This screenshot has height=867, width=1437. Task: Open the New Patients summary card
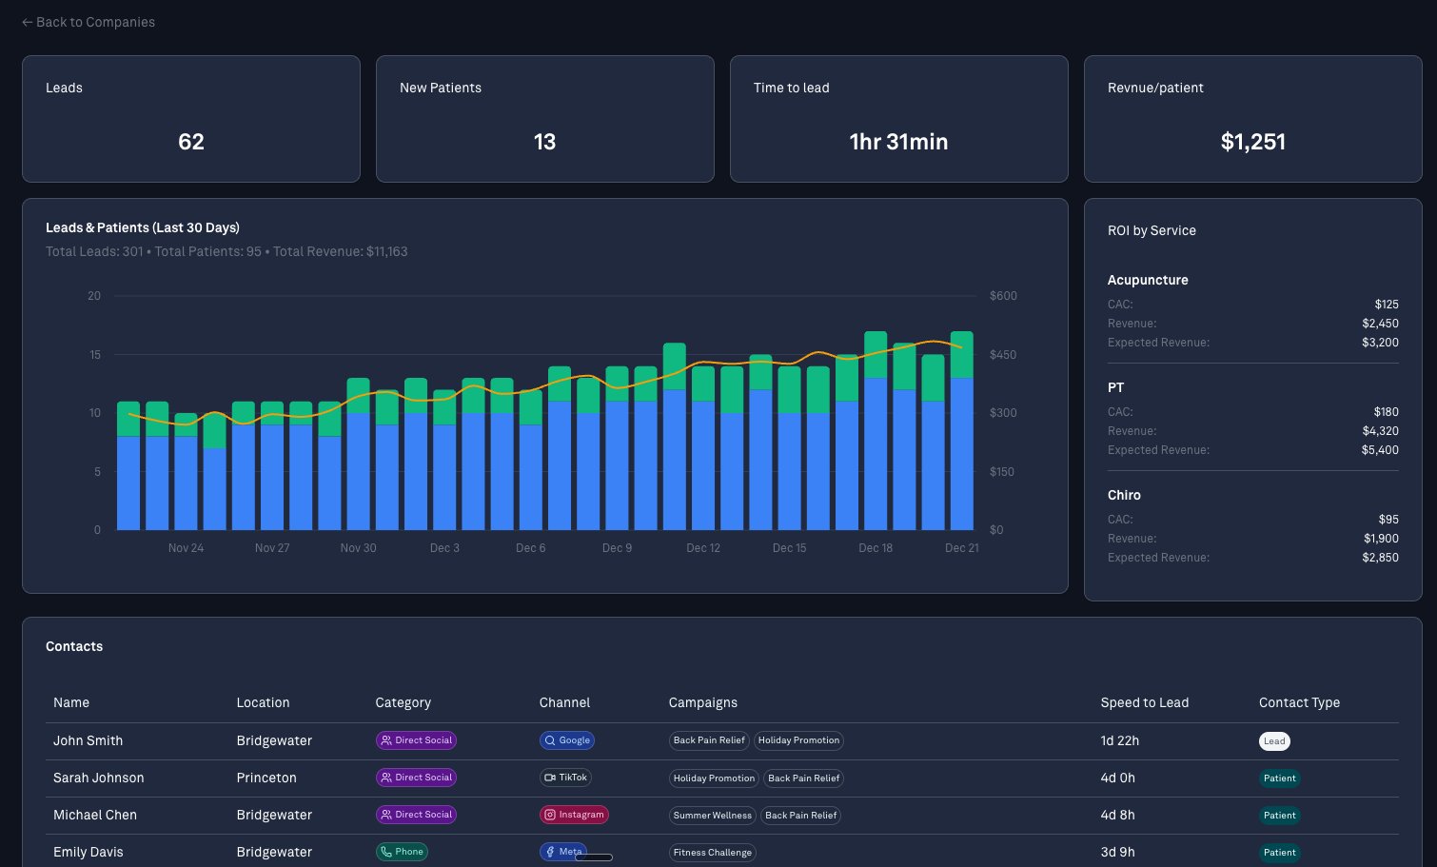[x=544, y=119]
